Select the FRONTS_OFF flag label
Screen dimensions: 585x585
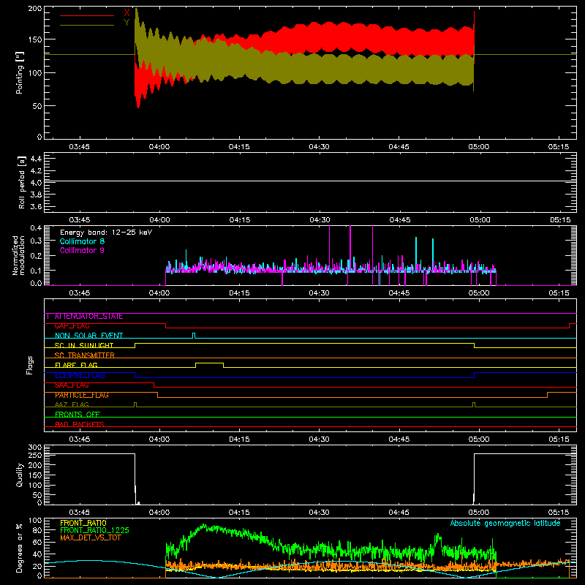pyautogui.click(x=78, y=415)
